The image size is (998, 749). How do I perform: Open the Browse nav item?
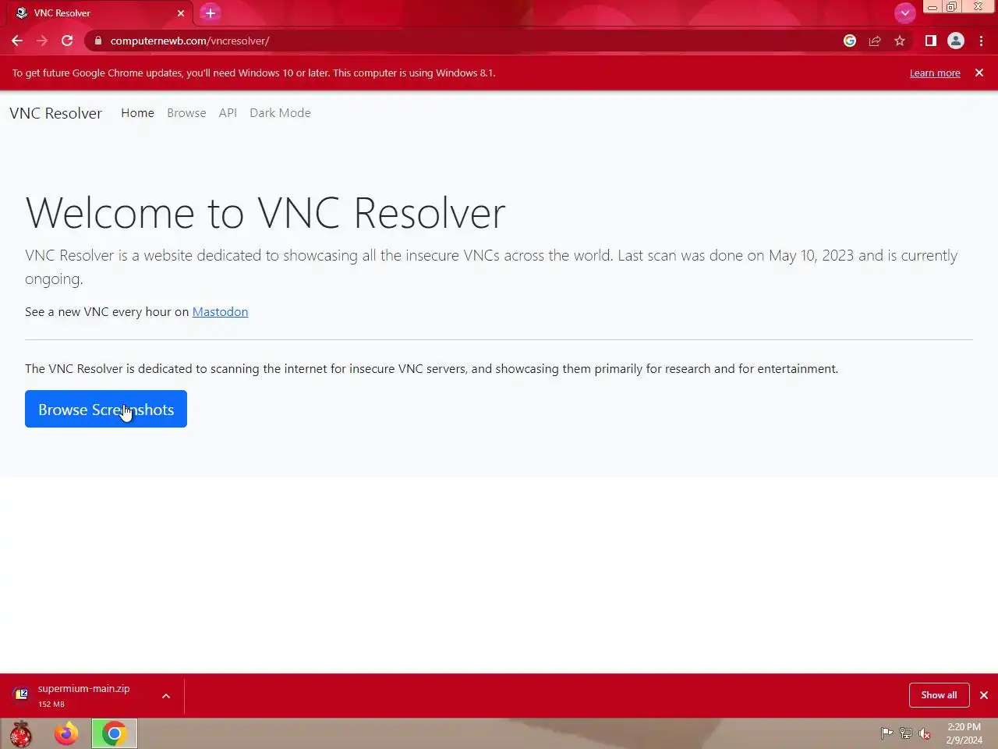[x=186, y=113]
